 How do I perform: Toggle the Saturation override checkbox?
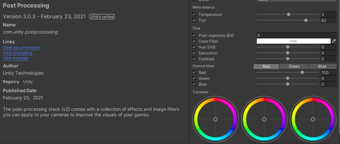(194, 53)
